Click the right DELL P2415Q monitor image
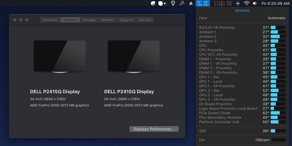 (134, 57)
